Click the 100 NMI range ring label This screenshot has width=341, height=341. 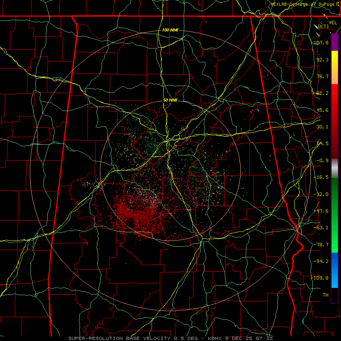point(170,30)
